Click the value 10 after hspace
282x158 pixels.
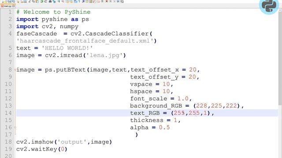pyautogui.click(x=166, y=91)
